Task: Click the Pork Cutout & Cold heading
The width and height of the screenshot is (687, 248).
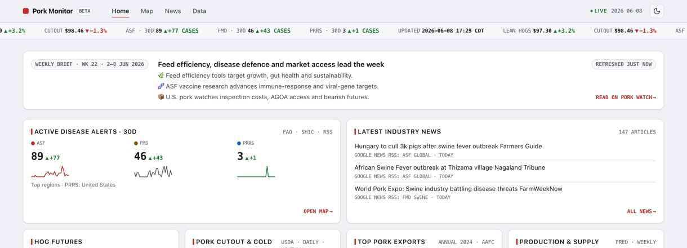Action: coord(234,242)
